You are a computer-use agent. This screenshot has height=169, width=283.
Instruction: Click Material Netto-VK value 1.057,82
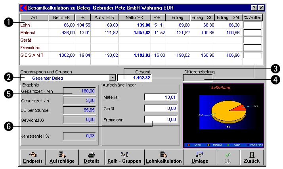[x=142, y=33]
